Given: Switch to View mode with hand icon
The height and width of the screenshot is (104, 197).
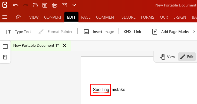Looking at the screenshot, I should pyautogui.click(x=168, y=57).
